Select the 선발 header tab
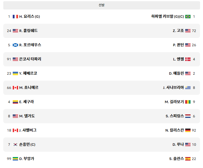This screenshot has height=168, width=203. [101, 5]
